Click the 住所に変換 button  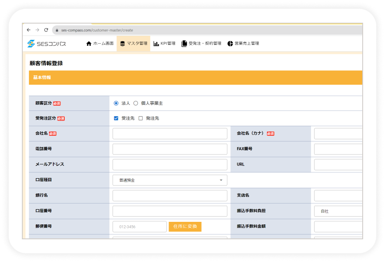pos(185,227)
